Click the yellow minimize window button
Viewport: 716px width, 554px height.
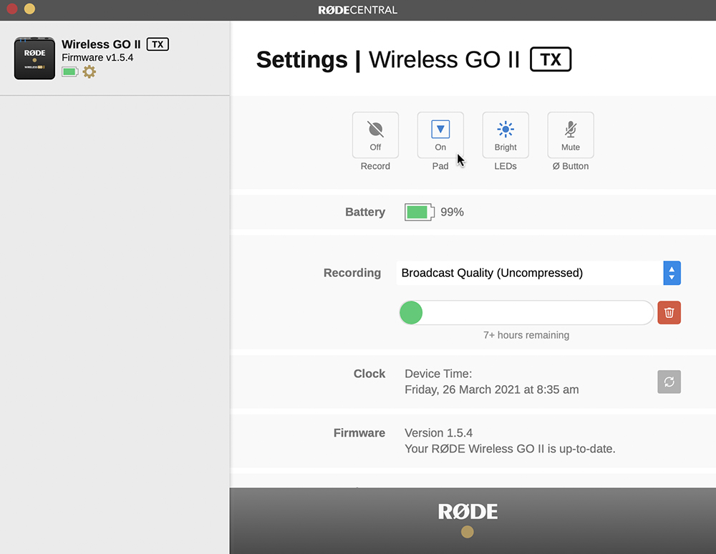point(29,9)
